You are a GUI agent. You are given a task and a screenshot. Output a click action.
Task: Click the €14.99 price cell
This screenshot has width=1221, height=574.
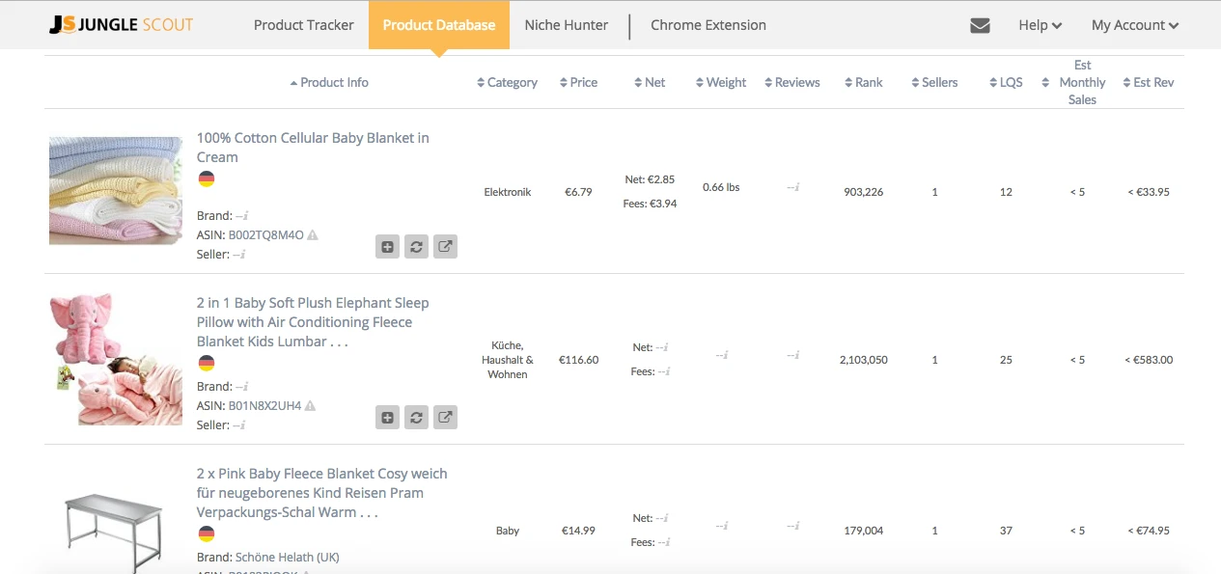[578, 531]
